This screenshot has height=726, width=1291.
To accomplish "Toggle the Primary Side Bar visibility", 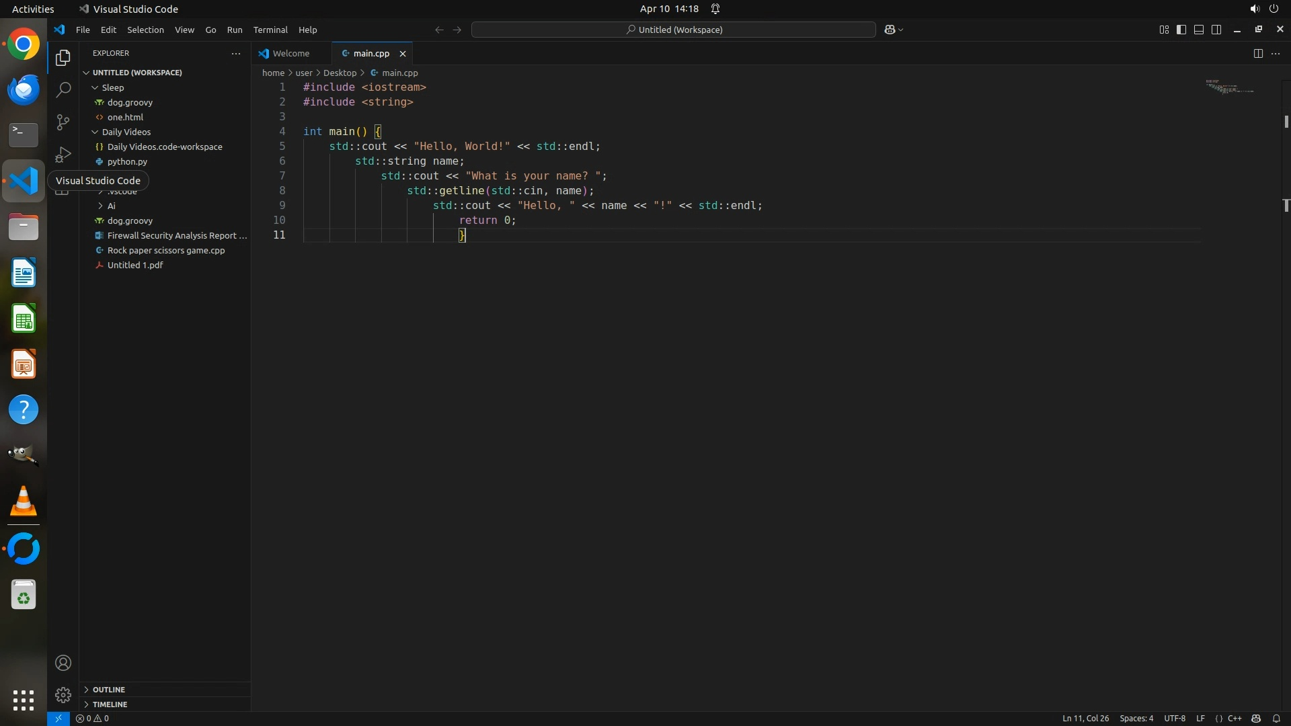I will [1181, 30].
